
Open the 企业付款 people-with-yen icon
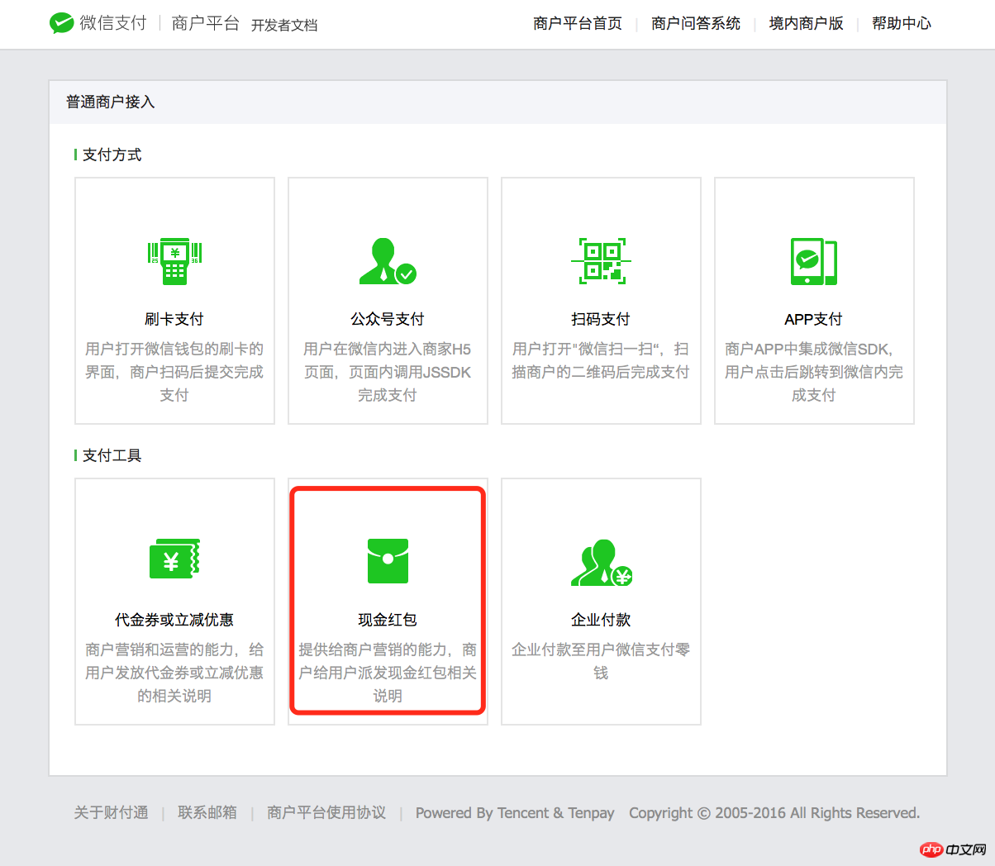pos(602,563)
